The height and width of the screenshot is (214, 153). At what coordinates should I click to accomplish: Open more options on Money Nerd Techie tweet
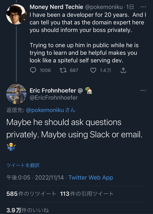143,7
